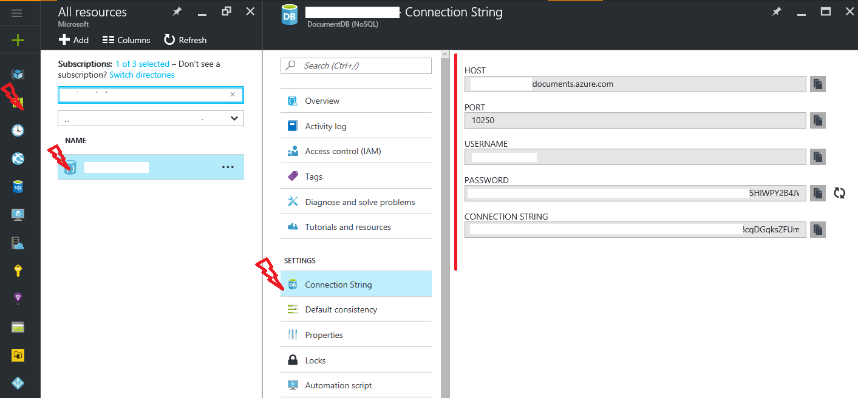Open Automation script
The height and width of the screenshot is (398, 858).
point(356,385)
